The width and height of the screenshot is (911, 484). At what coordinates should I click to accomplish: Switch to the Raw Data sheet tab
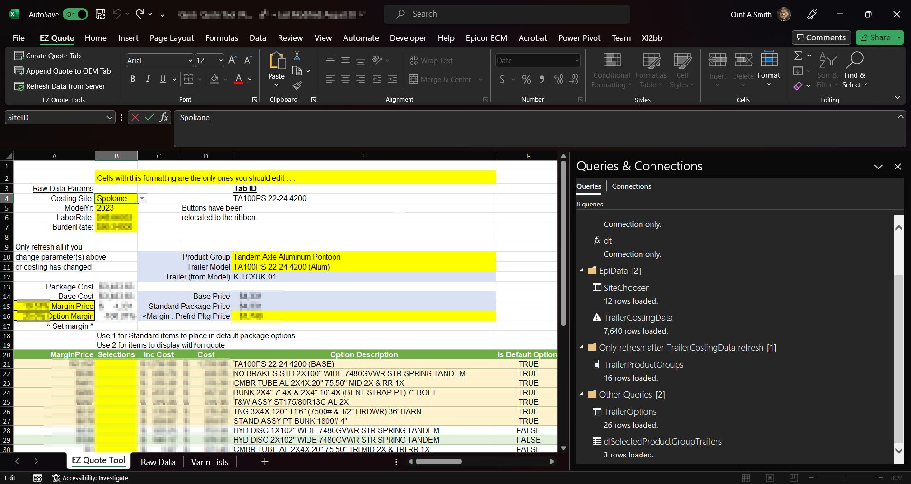[x=158, y=462]
